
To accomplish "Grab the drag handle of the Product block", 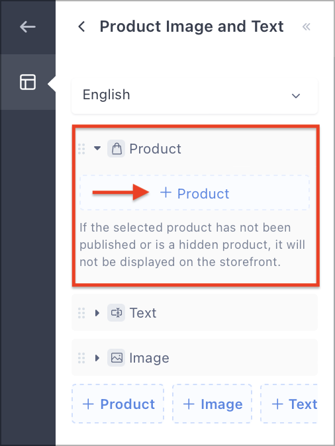I will (81, 149).
